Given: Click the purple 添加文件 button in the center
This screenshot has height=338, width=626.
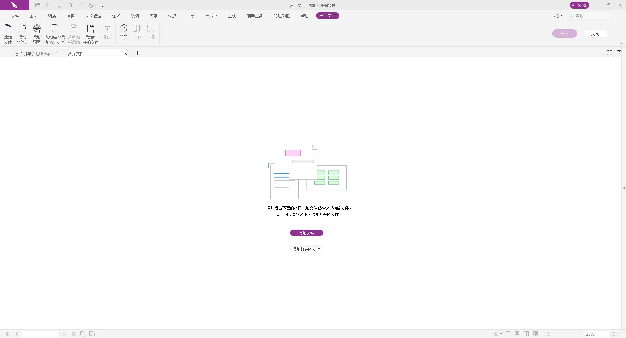Looking at the screenshot, I should (306, 233).
